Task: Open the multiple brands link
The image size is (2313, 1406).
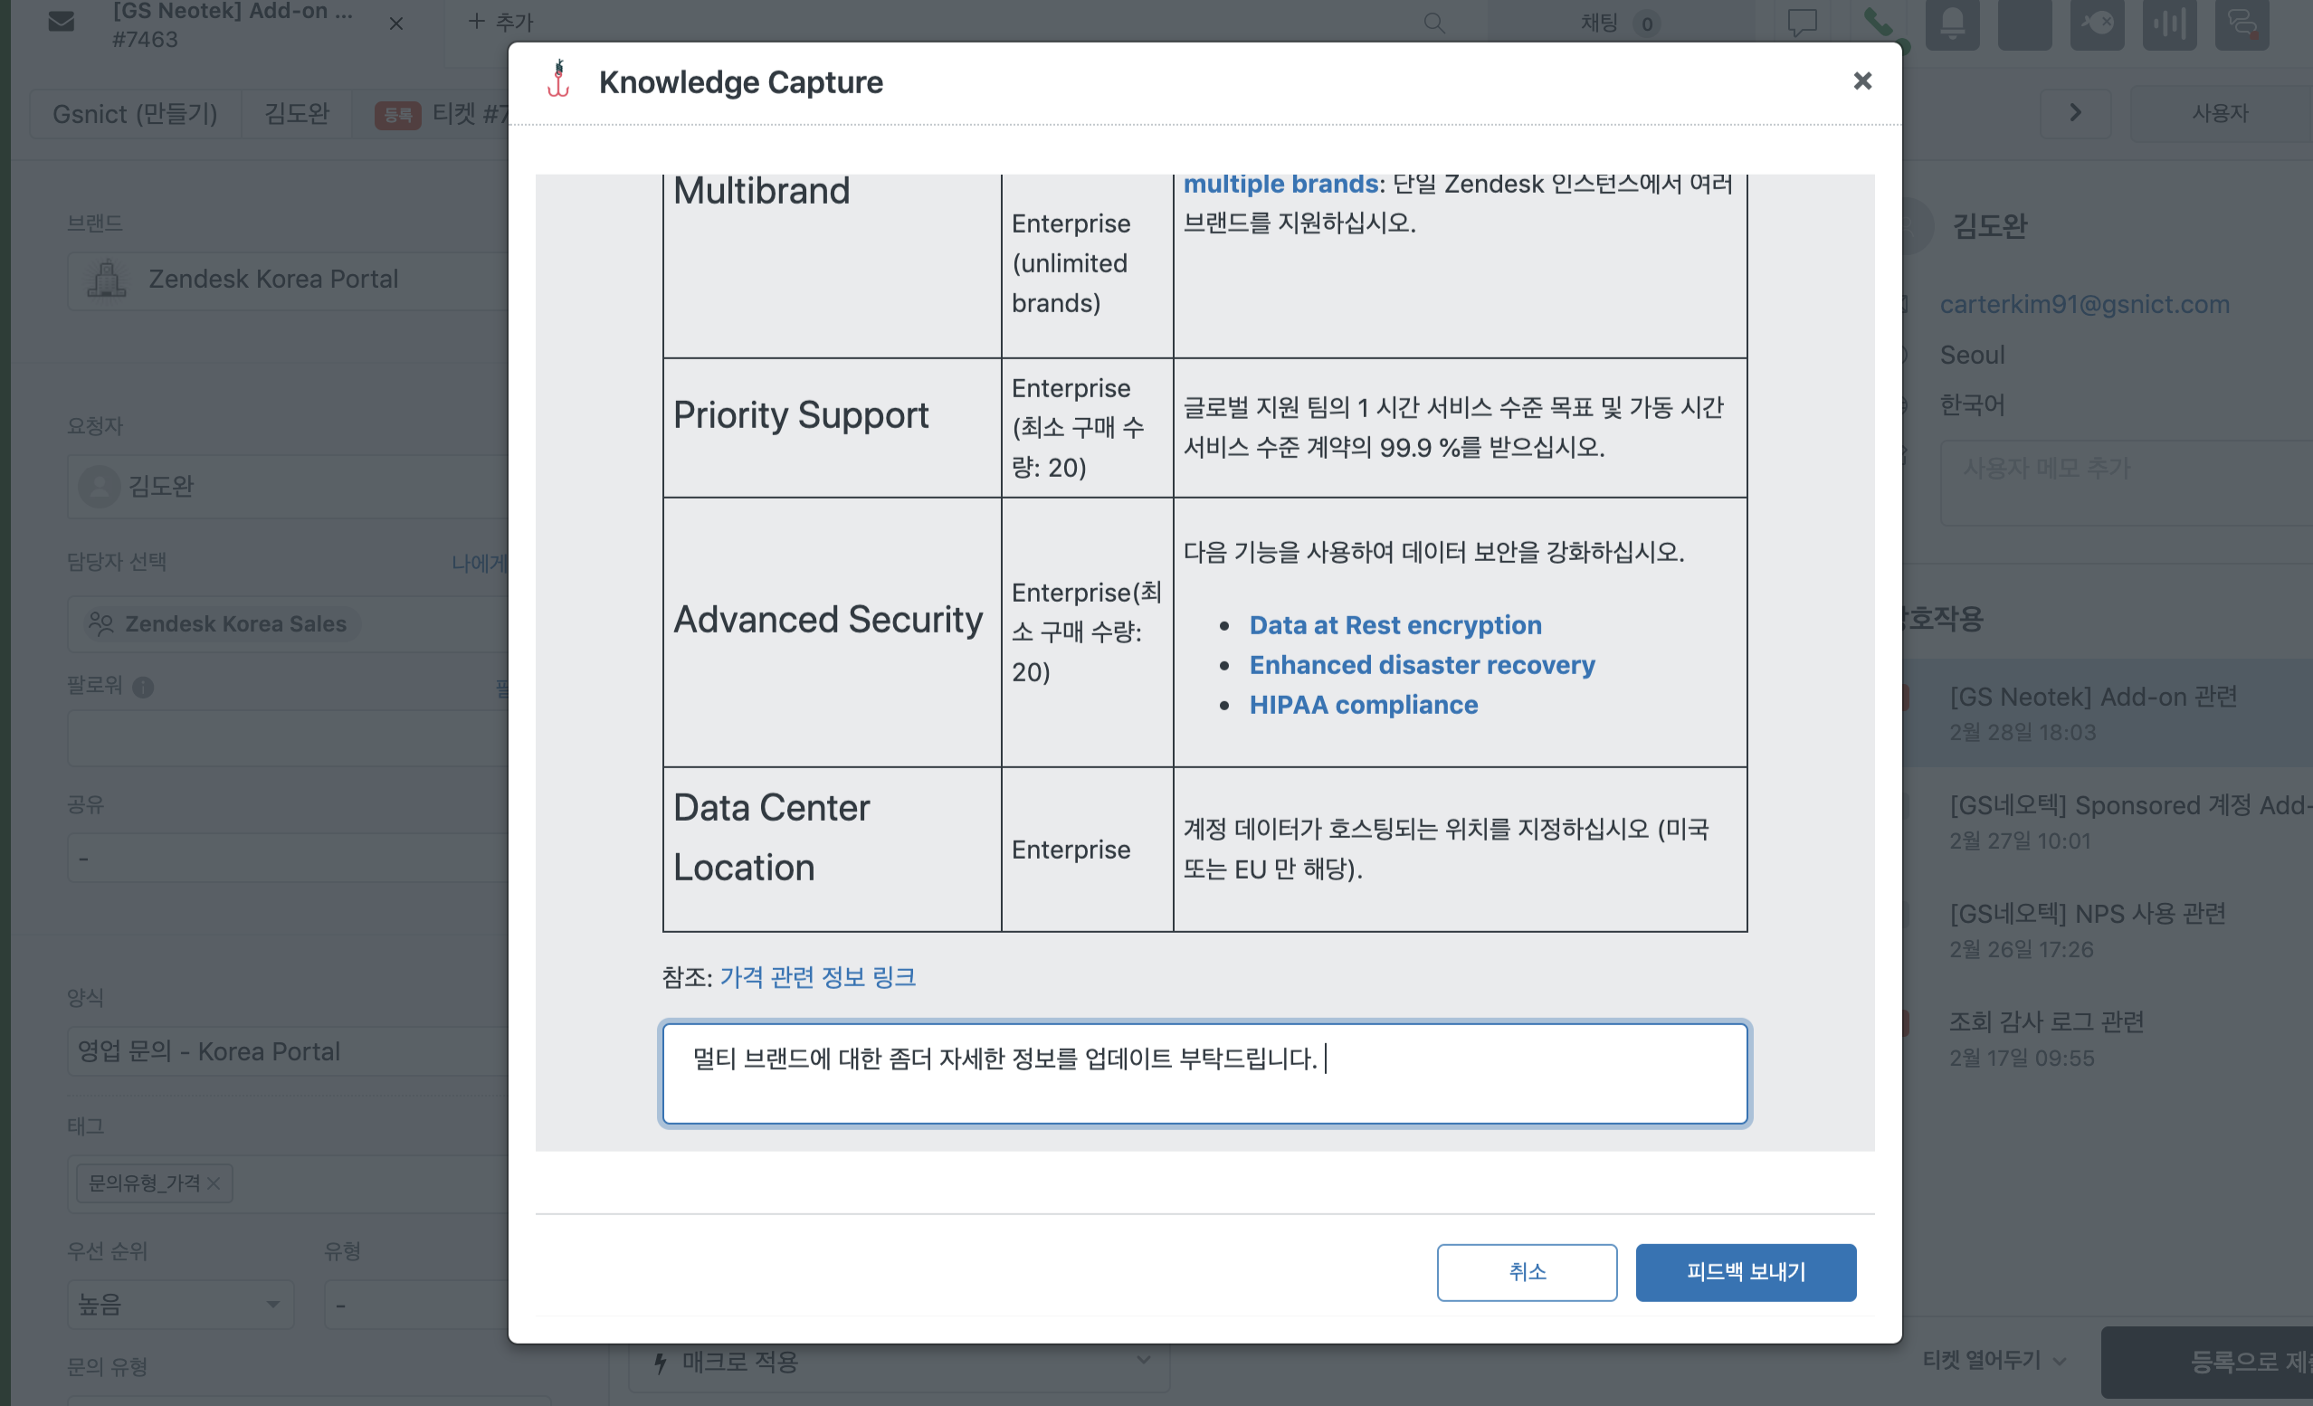Action: coord(1280,184)
